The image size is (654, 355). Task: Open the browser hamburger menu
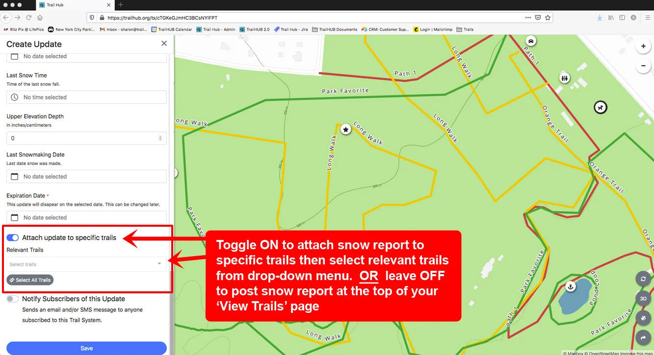[647, 18]
